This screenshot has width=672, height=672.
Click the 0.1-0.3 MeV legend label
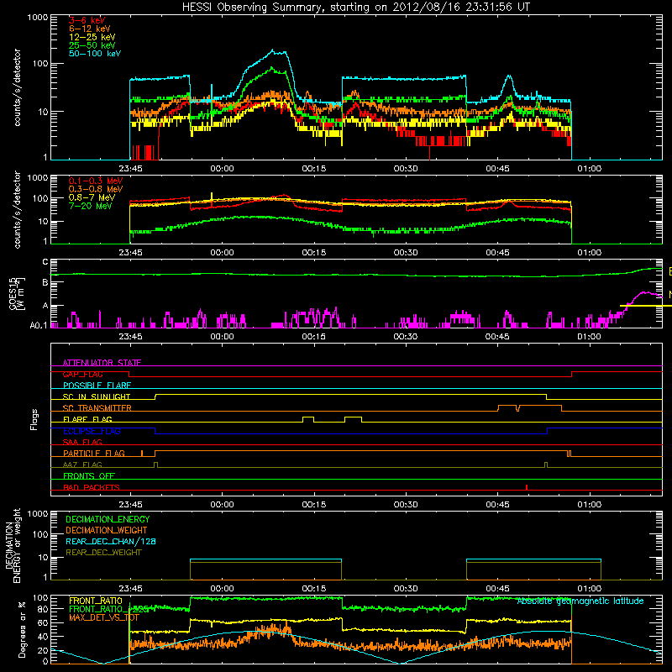(x=96, y=181)
